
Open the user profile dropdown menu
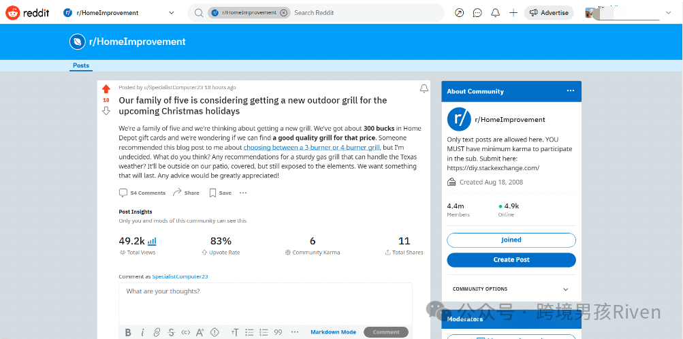pos(666,13)
